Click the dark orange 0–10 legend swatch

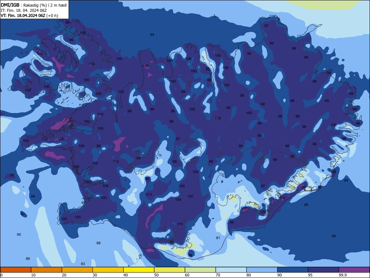(x=16, y=270)
